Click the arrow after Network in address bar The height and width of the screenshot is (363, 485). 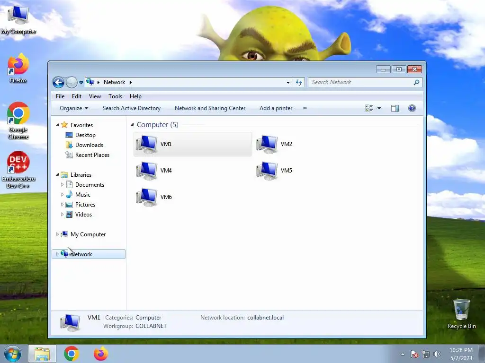tap(131, 82)
